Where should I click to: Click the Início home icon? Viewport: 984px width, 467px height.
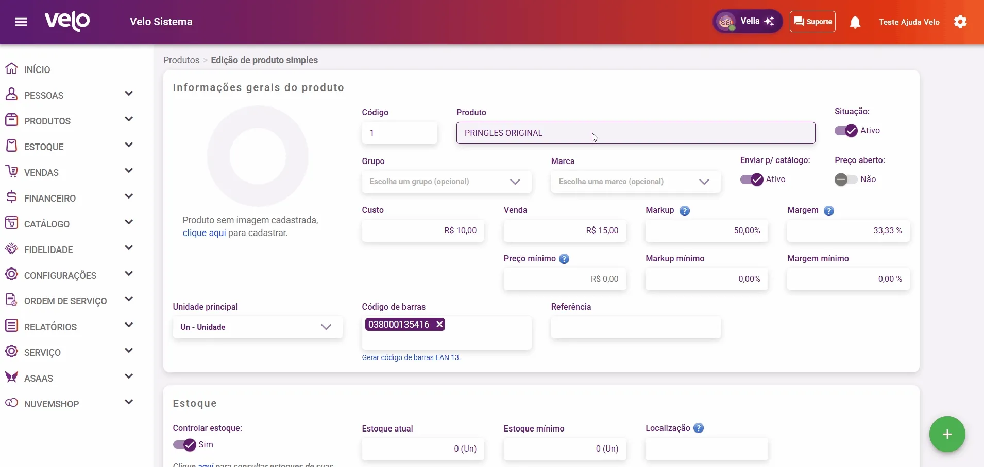click(x=11, y=69)
